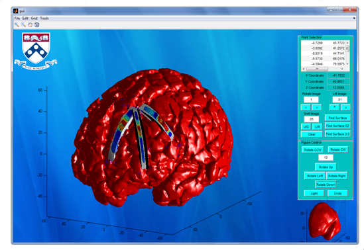This screenshot has width=364, height=250.
Task: Activate the Pan hand tool
Action: tap(30, 24)
